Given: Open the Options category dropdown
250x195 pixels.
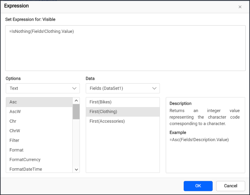Looking at the screenshot, I should pyautogui.click(x=43, y=88).
